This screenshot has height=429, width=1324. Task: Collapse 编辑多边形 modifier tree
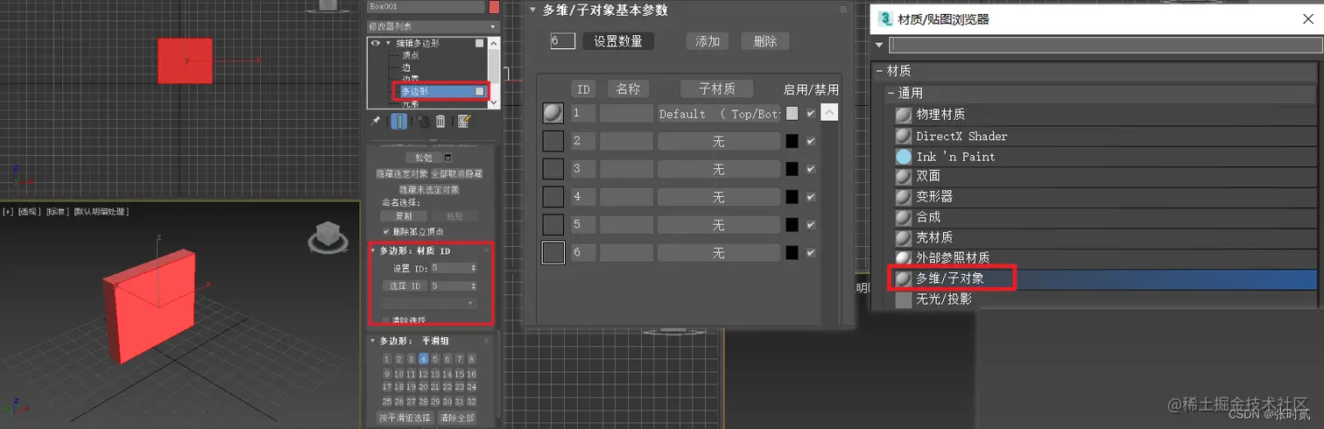point(388,43)
